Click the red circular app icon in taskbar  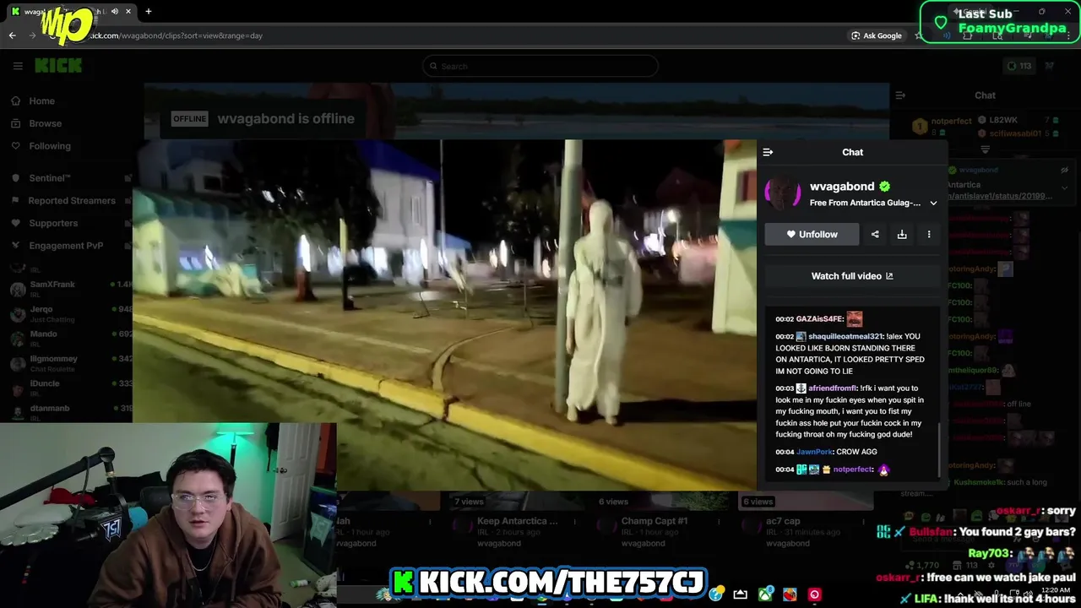(x=814, y=594)
